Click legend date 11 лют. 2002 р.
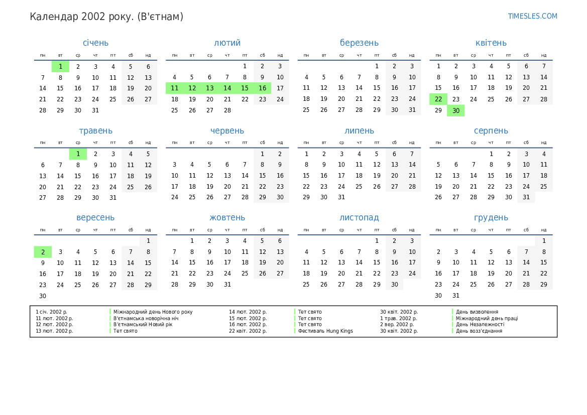 coord(54,319)
